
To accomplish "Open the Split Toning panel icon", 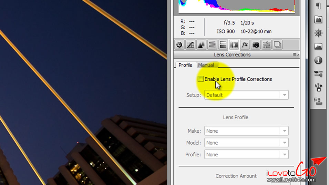I will pyautogui.click(x=223, y=45).
